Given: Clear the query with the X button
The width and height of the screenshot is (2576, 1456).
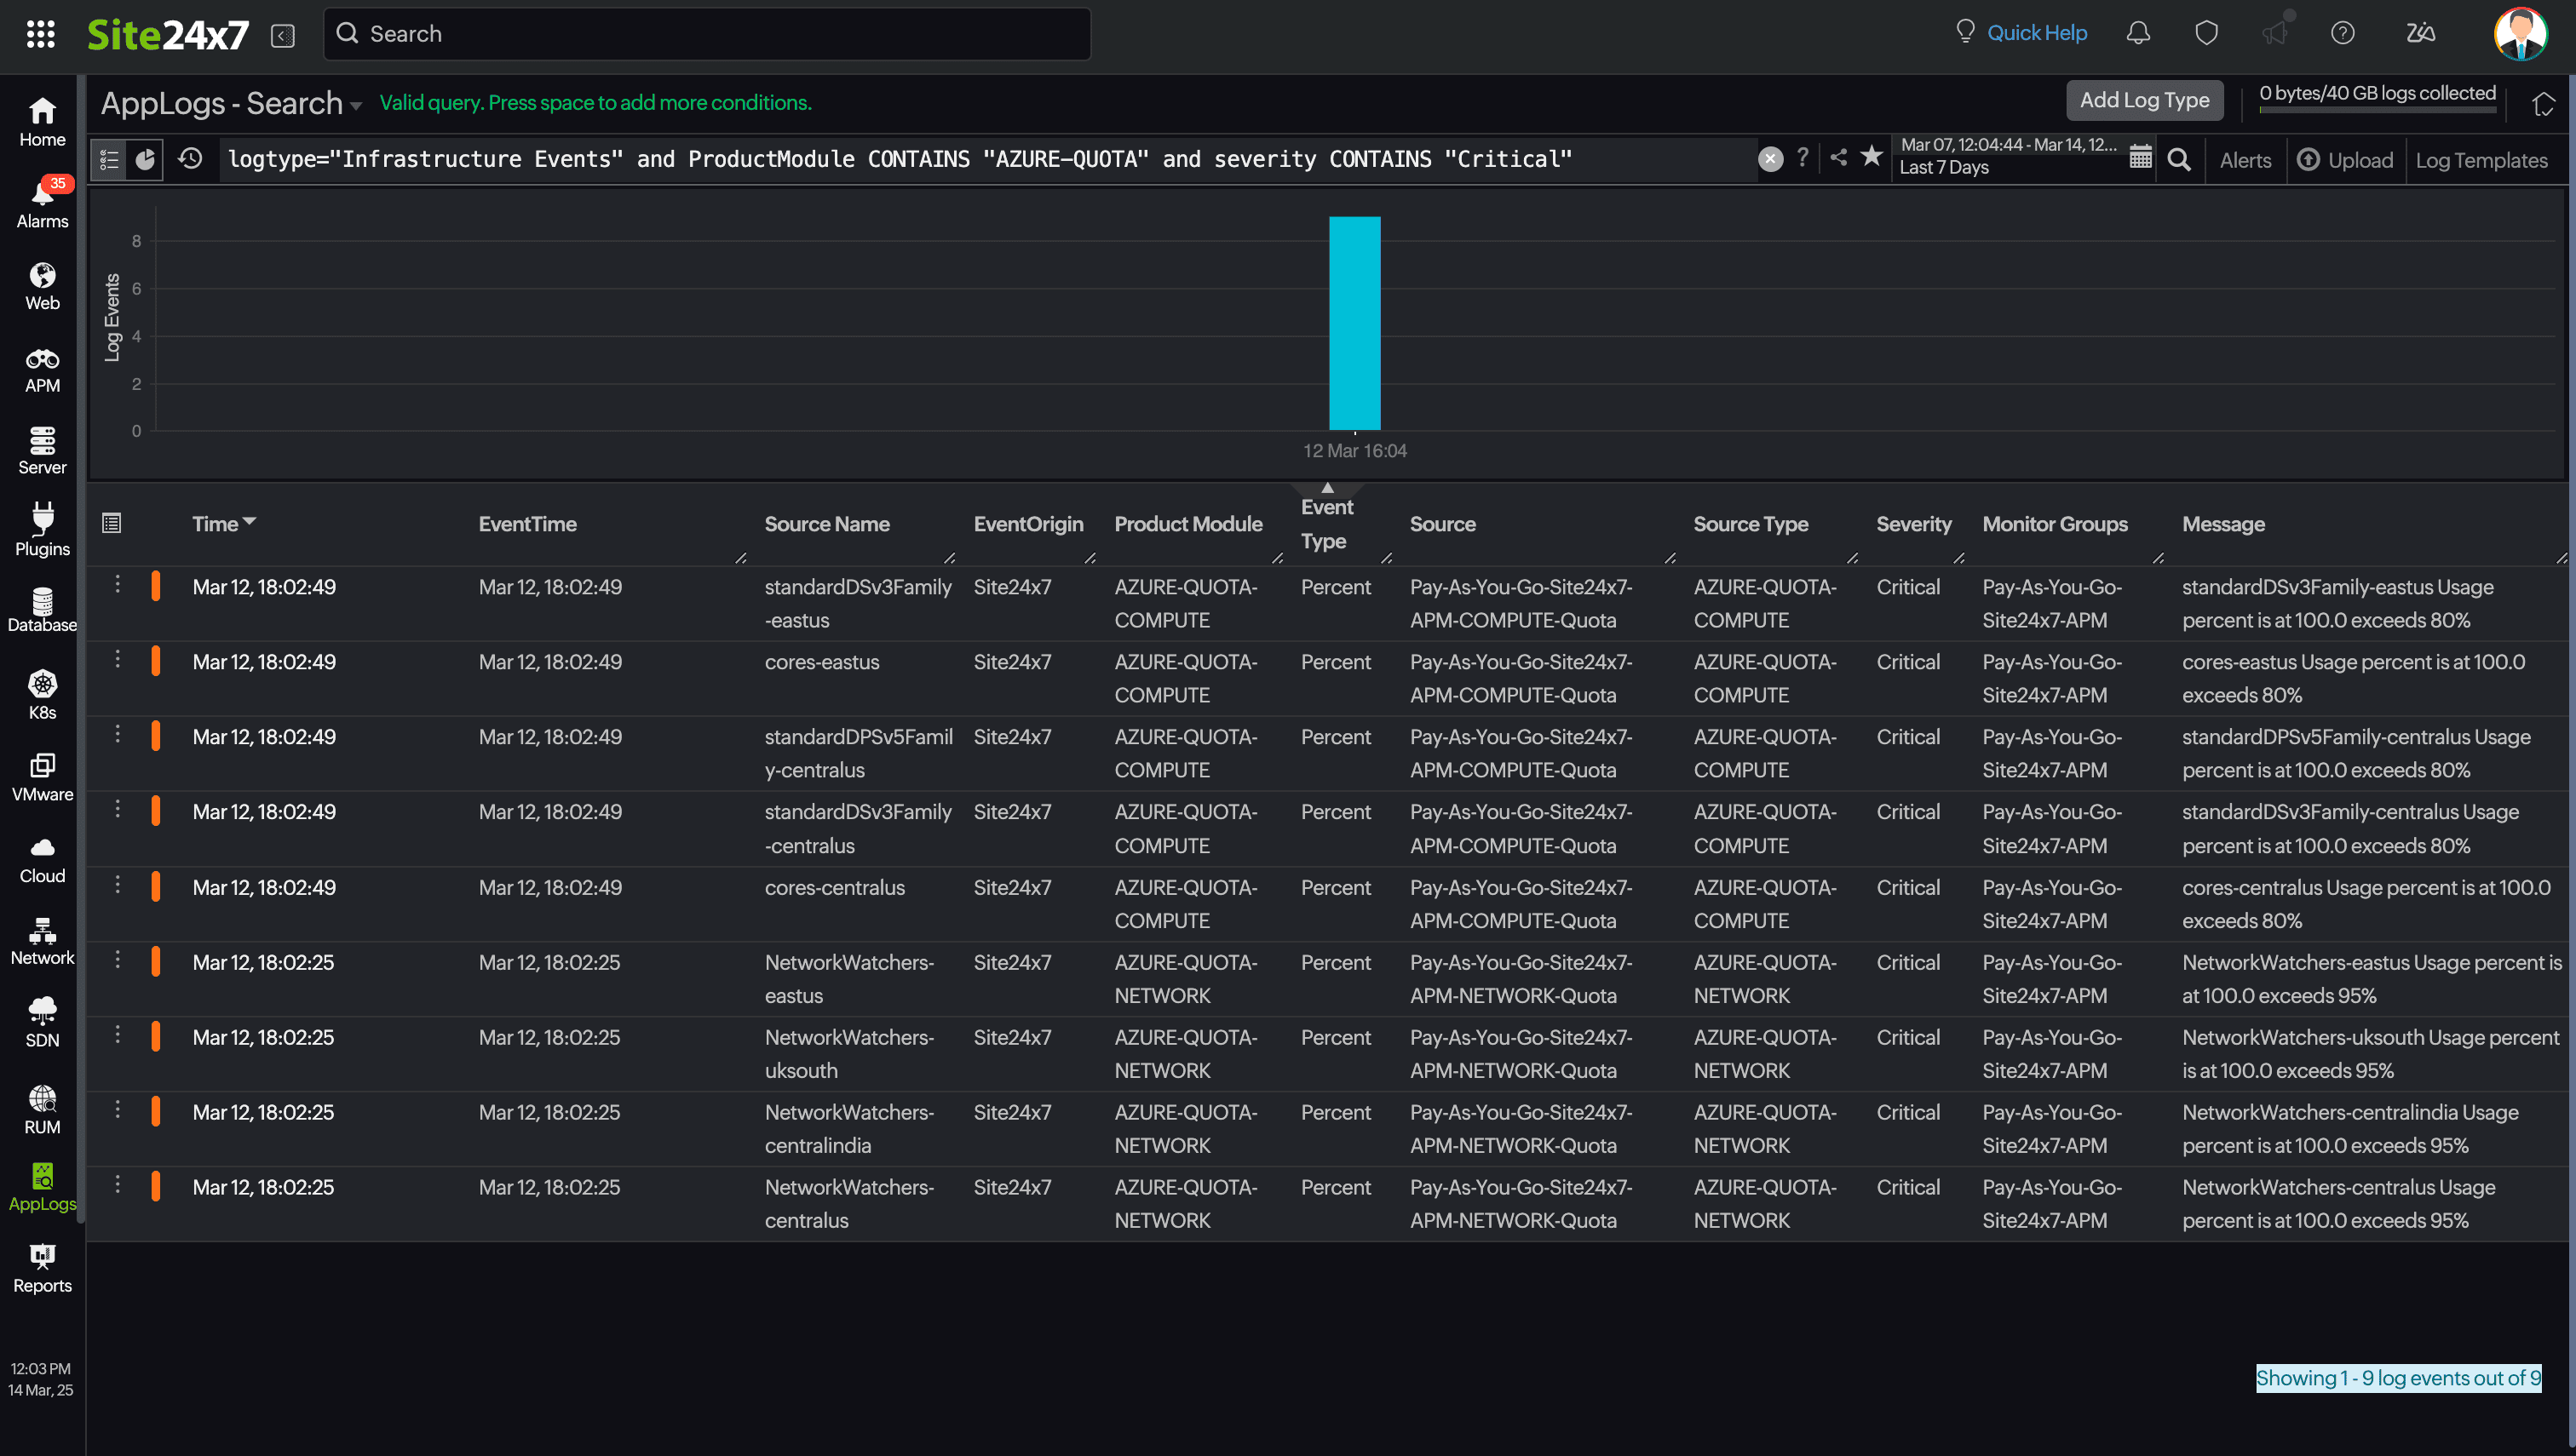Looking at the screenshot, I should point(1769,159).
